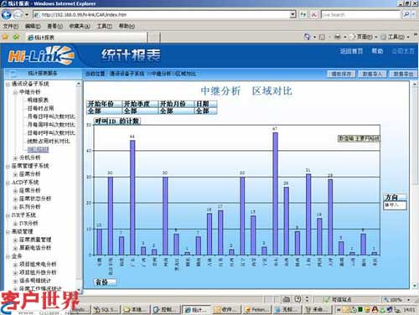Screen dimensions: 419x315
Task: Click the sidebar tree scrollbar down arrow
Action: (79, 291)
